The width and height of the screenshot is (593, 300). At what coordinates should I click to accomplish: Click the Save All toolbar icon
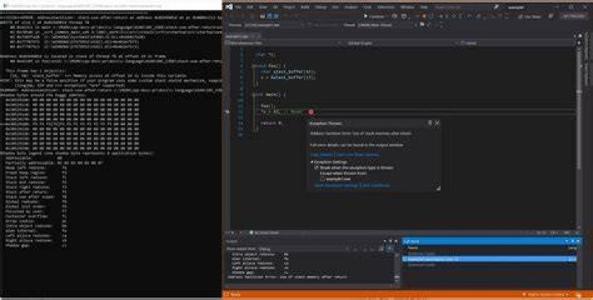pyautogui.click(x=276, y=16)
